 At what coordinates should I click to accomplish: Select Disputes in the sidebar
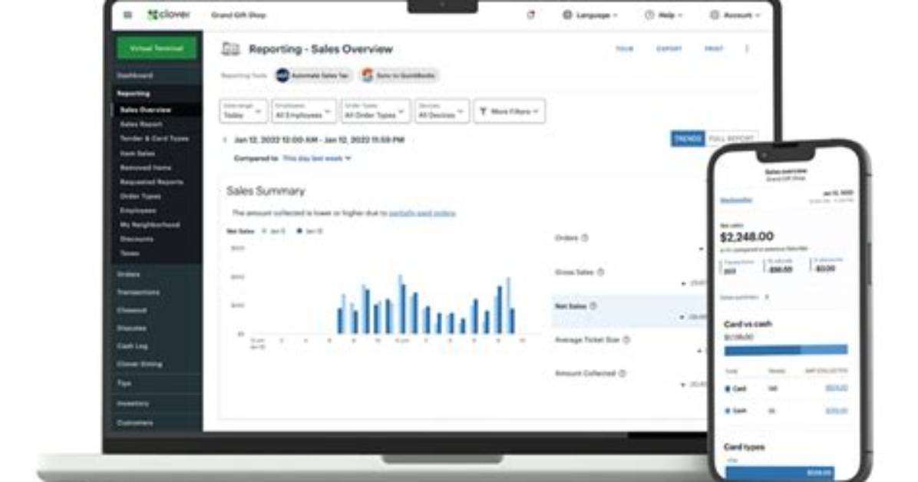click(x=131, y=328)
